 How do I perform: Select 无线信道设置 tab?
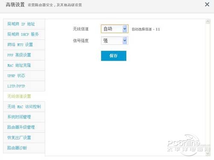pyautogui.click(x=24, y=96)
